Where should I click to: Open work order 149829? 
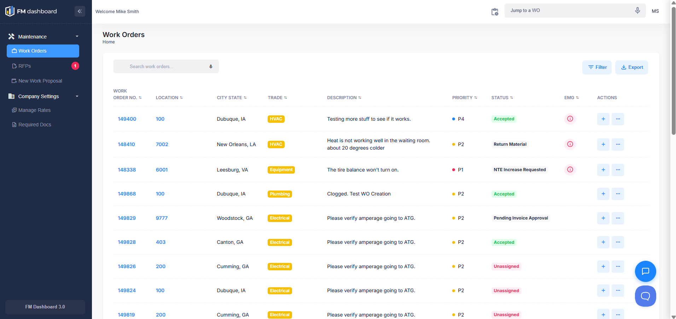tap(127, 218)
